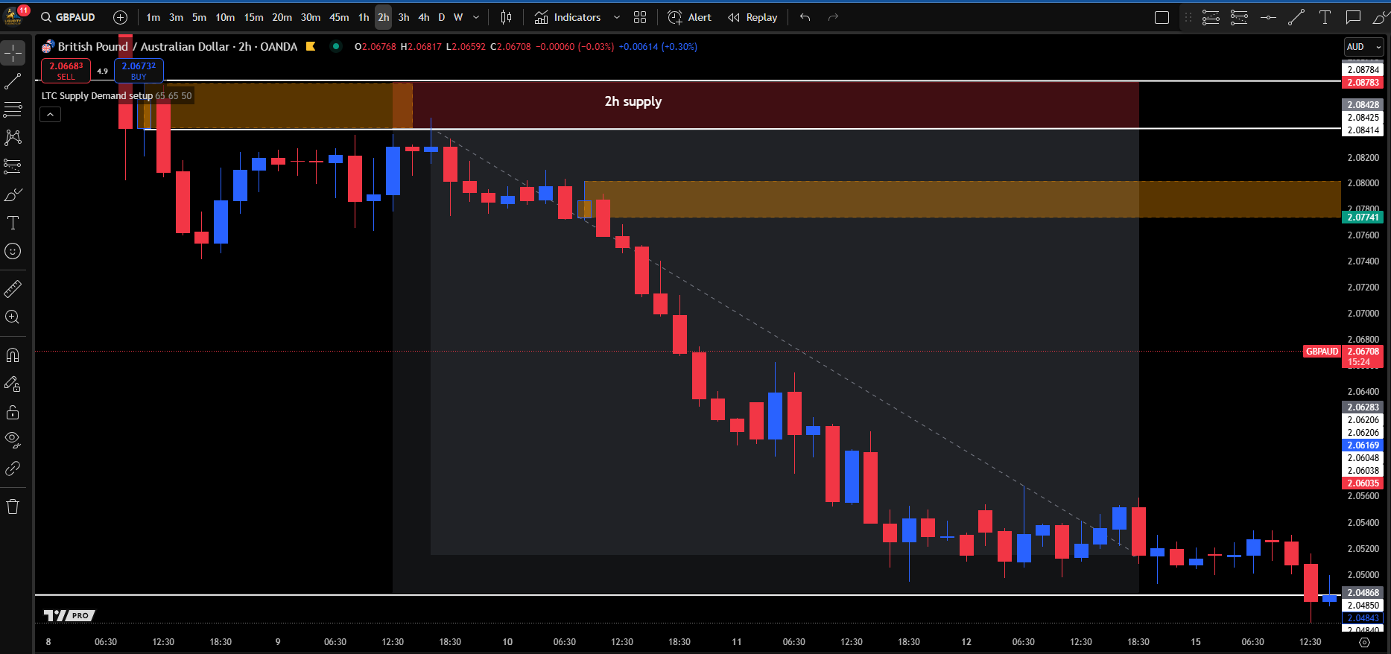This screenshot has height=654, width=1391.
Task: Add symbol with the plus circle button
Action: (120, 17)
